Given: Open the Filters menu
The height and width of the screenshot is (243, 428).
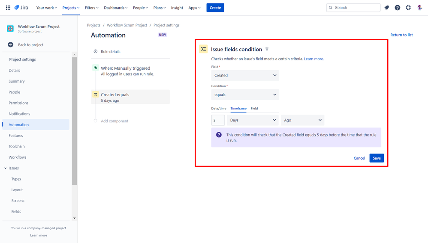Looking at the screenshot, I should (x=91, y=8).
